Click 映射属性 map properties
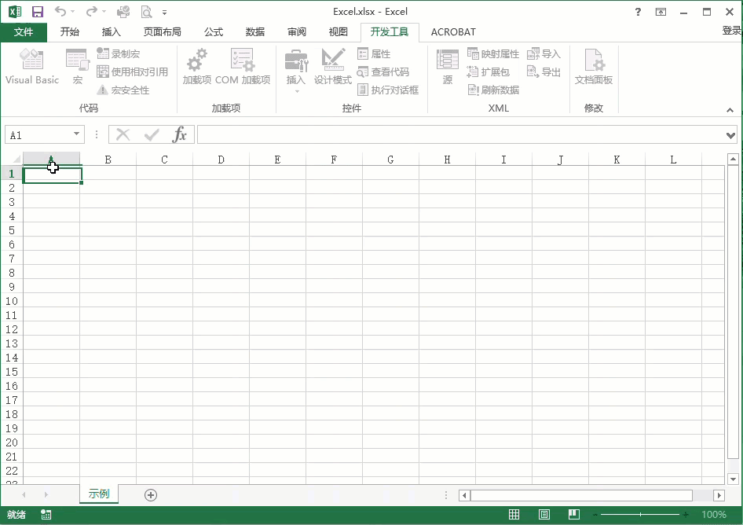 [493, 53]
